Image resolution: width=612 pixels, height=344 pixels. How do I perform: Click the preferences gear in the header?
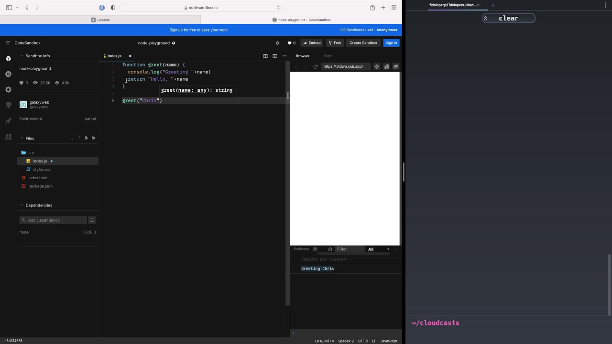[277, 43]
